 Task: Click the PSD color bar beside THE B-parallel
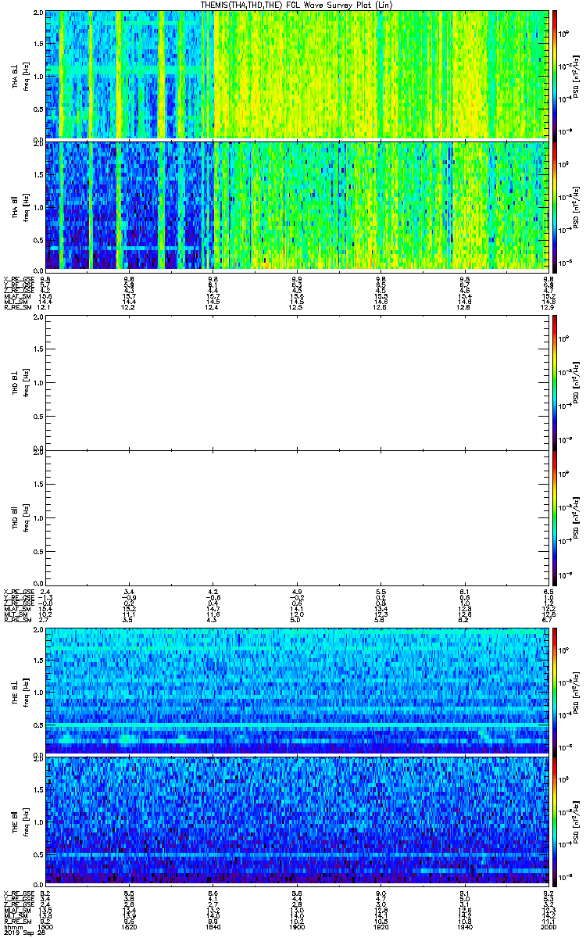[555, 820]
